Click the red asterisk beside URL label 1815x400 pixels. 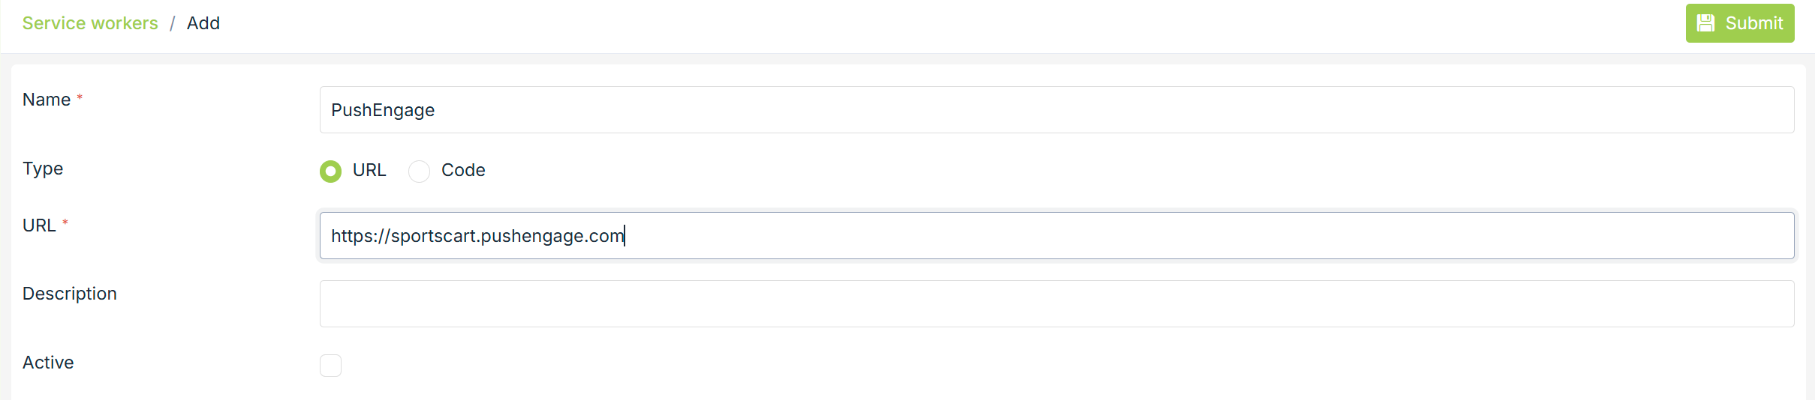point(65,223)
